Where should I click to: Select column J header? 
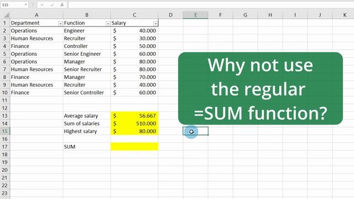click(320, 15)
